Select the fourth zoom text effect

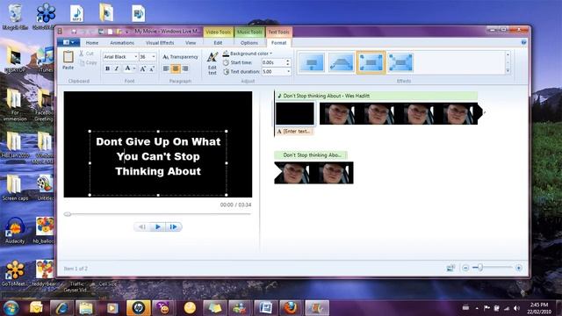point(400,62)
